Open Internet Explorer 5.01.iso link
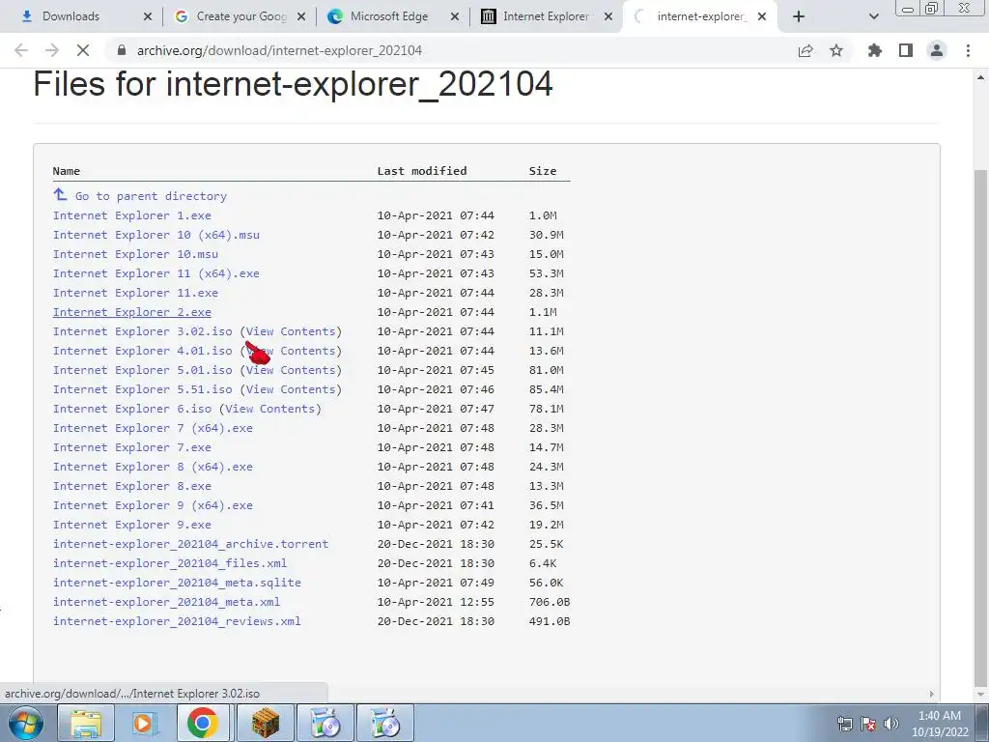 tap(143, 370)
